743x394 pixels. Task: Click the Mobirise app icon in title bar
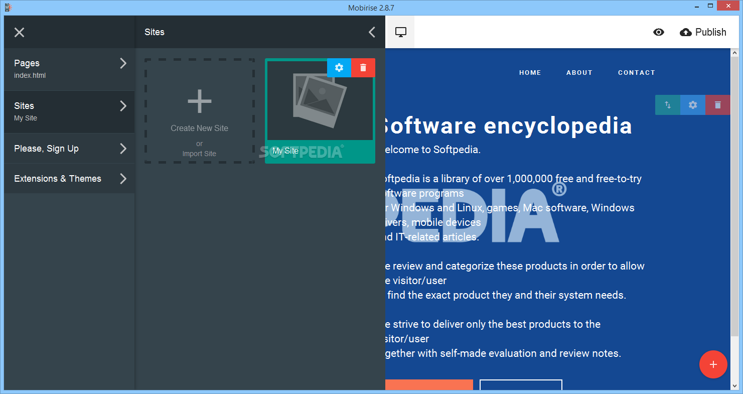9,7
